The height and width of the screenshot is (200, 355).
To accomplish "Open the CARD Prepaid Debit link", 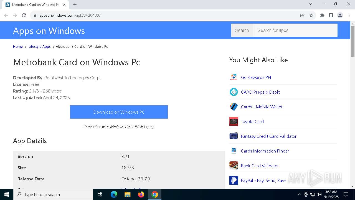I will click(x=260, y=92).
